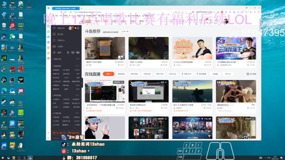Open the WeGame desktop icon
Image resolution: width=285 pixels, height=160 pixels.
(x=4, y=113)
